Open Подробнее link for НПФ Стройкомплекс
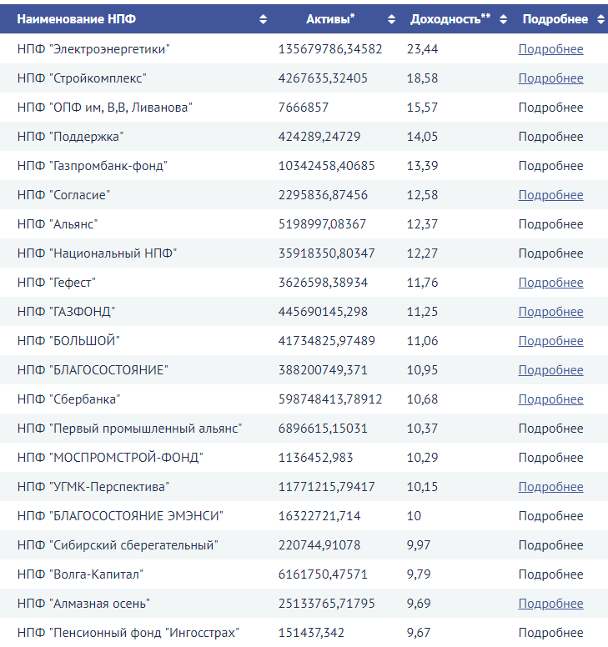Image resolution: width=608 pixels, height=647 pixels. 550,78
